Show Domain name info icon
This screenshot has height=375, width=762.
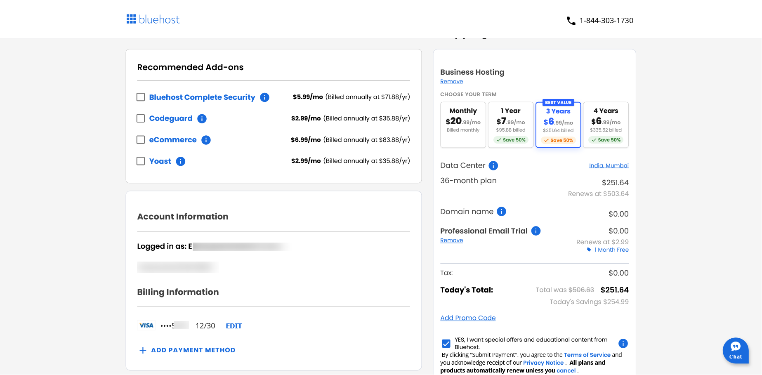coord(501,212)
